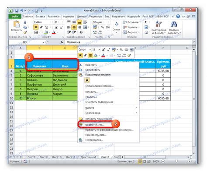Open font size 11 dropdown in ribbon

[x=62, y=22]
